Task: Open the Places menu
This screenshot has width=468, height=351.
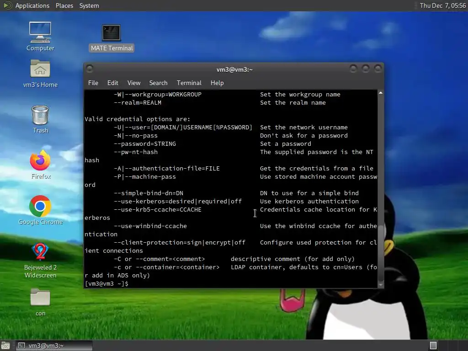Action: point(64,5)
